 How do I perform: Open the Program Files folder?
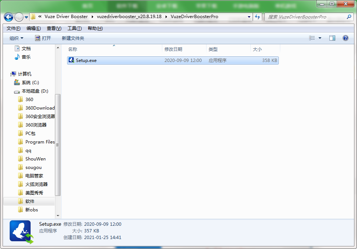pyautogui.click(x=40, y=142)
